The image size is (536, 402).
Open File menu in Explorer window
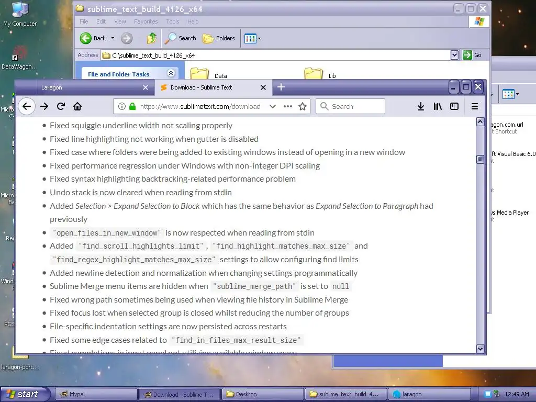pos(84,21)
